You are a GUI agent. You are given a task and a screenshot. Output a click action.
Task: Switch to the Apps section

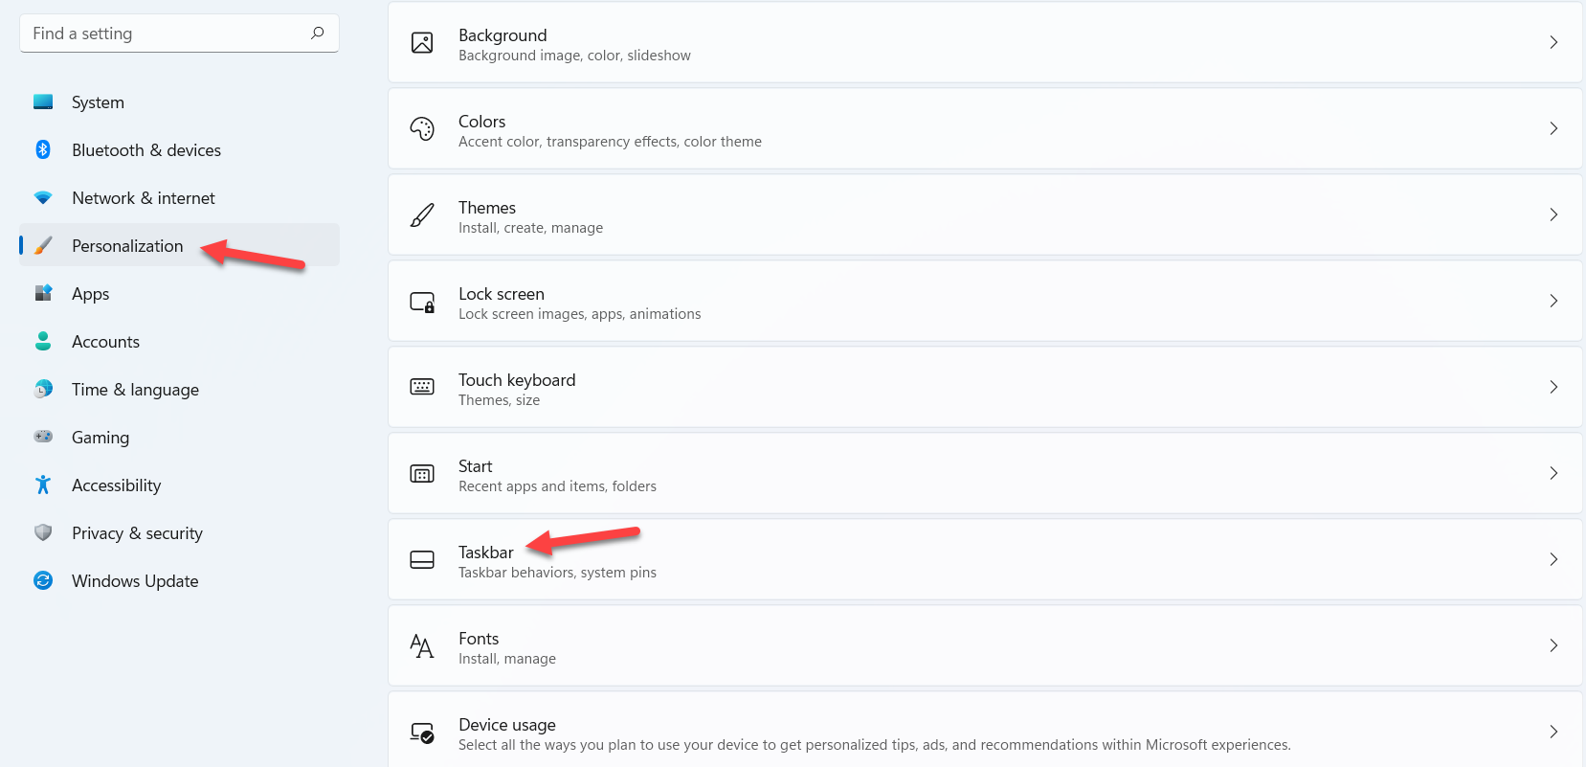[x=90, y=294]
